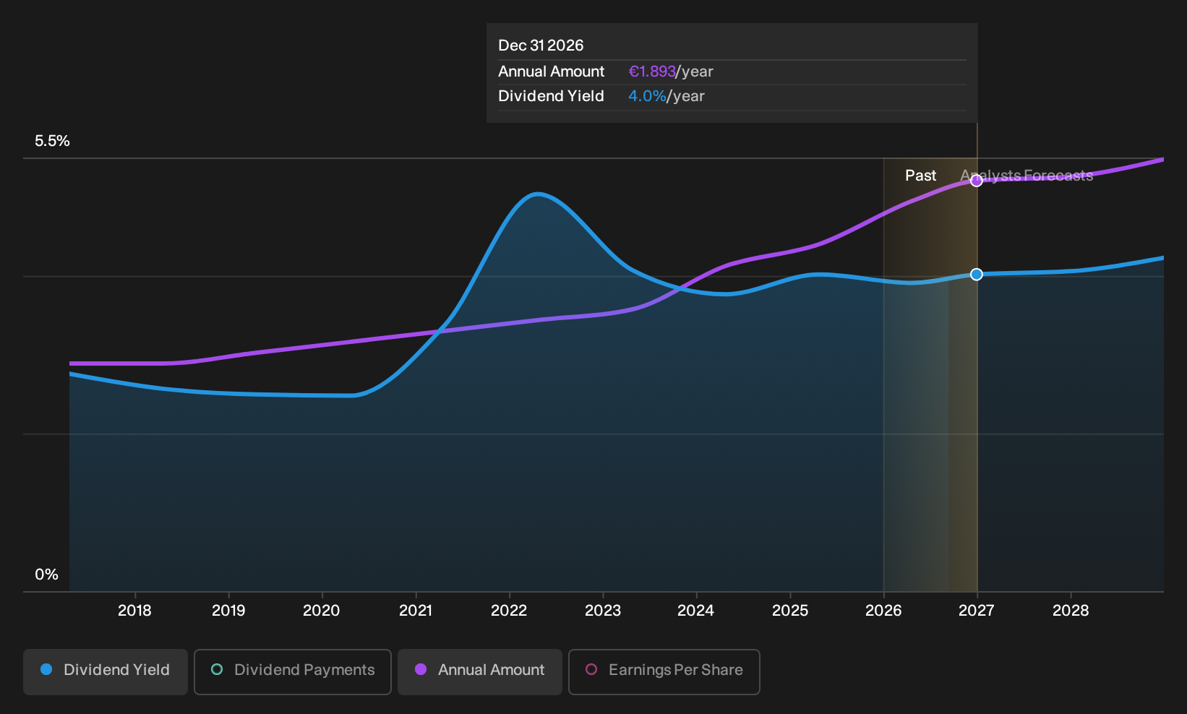Click the purple Annual Amount legend dot
Screen dimensions: 1187x714
[421, 669]
